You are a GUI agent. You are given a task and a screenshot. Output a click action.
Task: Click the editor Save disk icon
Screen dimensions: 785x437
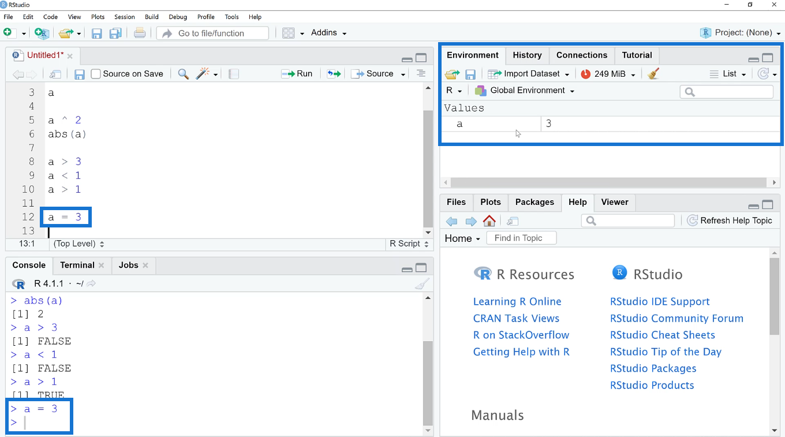[80, 74]
